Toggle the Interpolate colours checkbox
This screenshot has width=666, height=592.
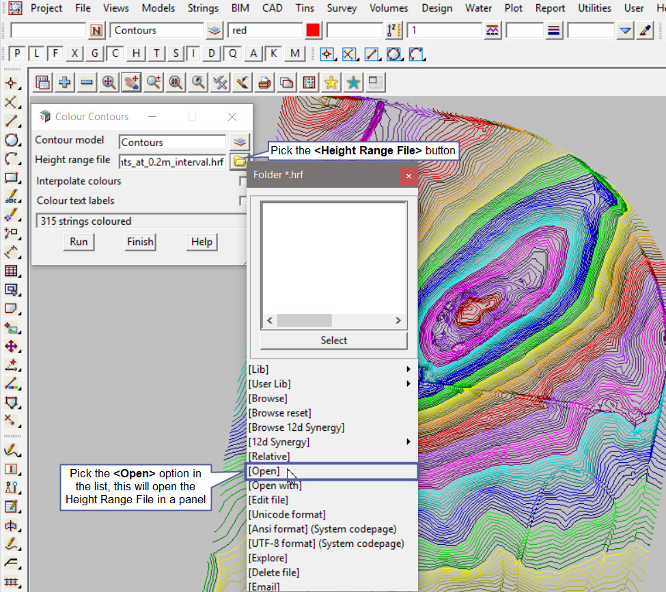point(242,182)
